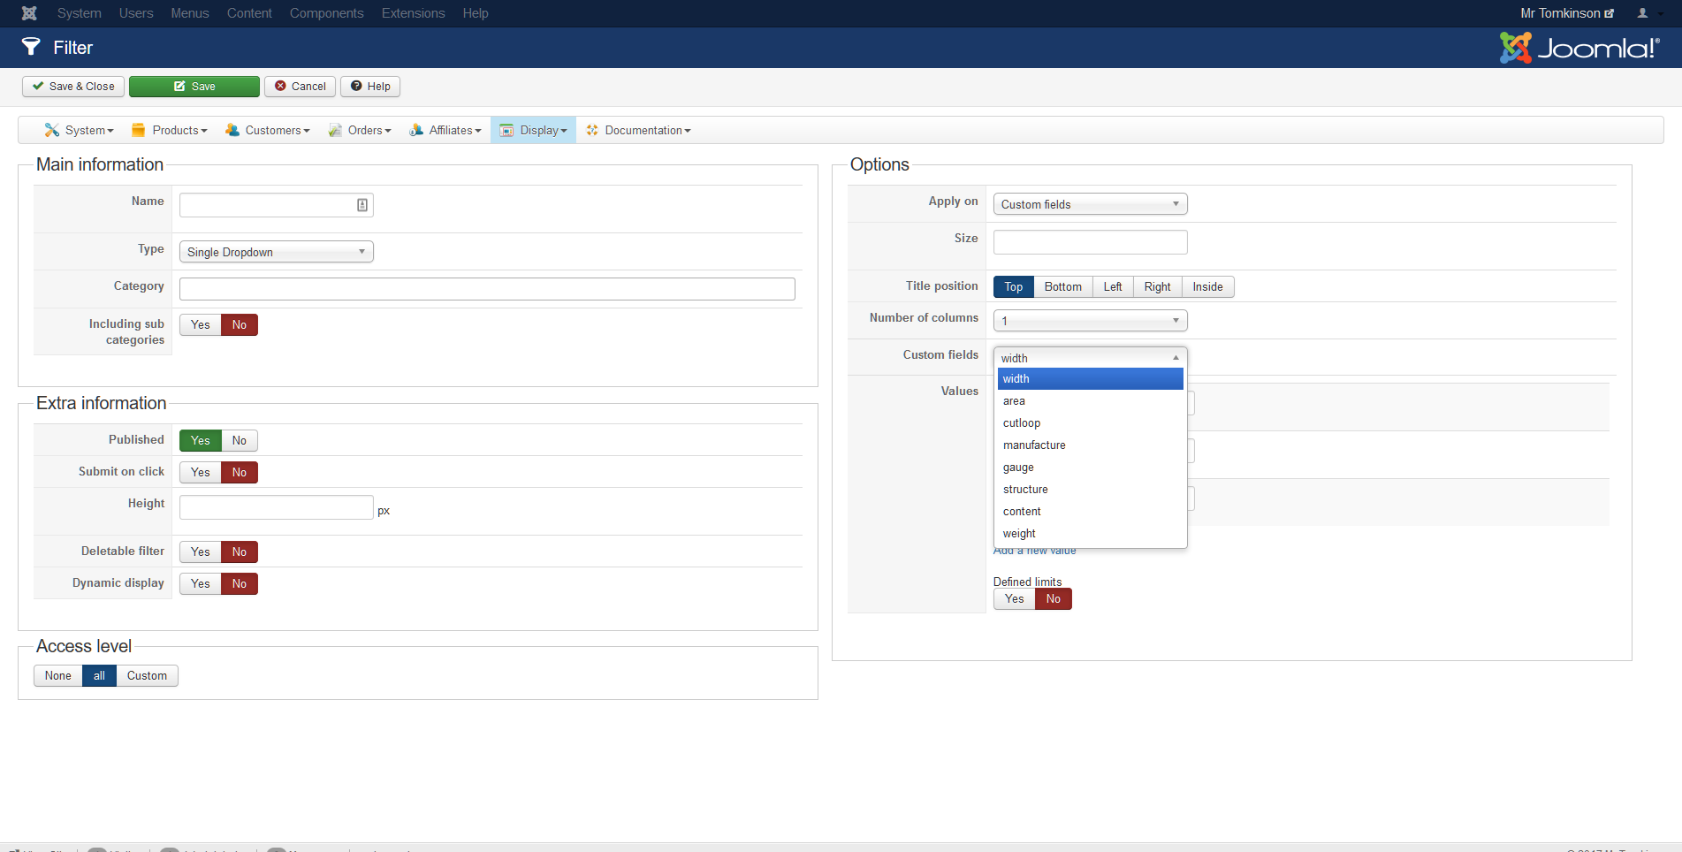Viewport: 1682px width, 852px height.
Task: Open the Menus menu
Action: [190, 13]
